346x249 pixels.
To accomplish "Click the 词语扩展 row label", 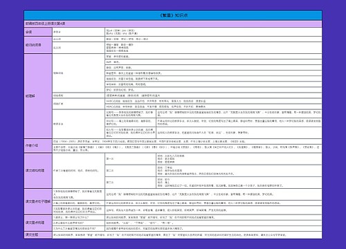I will coord(78,104).
